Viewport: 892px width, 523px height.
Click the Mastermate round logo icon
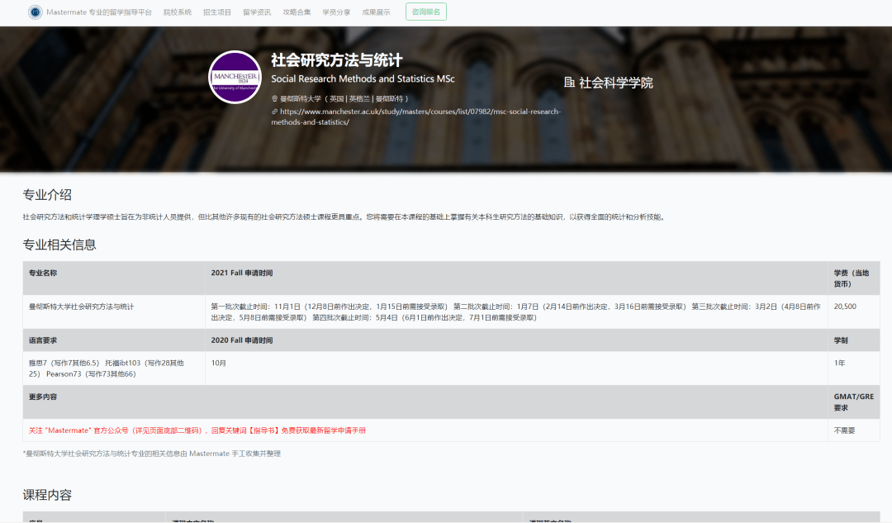tap(36, 12)
